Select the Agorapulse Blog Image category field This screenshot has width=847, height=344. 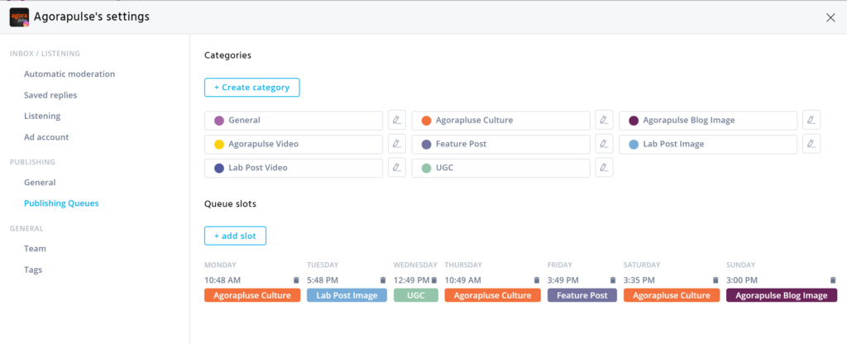click(708, 121)
